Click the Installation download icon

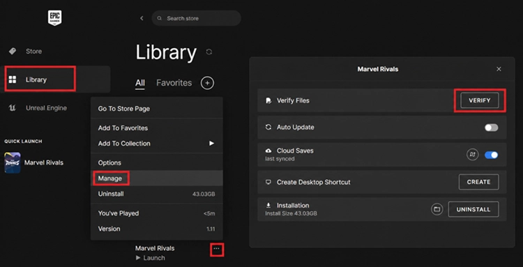268,206
